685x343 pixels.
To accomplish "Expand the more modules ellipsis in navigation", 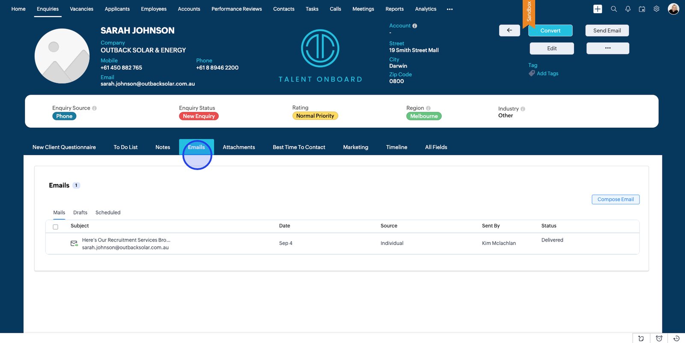I will click(x=450, y=9).
